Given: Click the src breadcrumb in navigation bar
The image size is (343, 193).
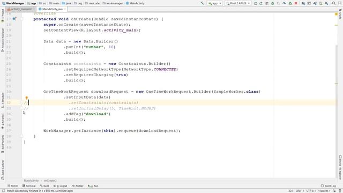Looking at the screenshot, I should click(43, 3).
